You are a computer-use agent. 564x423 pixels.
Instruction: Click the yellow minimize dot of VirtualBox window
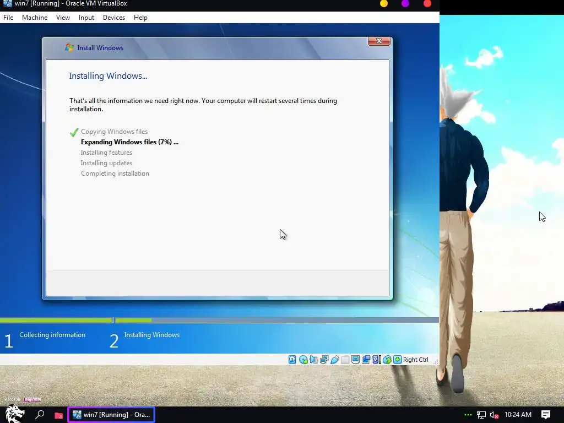coord(384,4)
